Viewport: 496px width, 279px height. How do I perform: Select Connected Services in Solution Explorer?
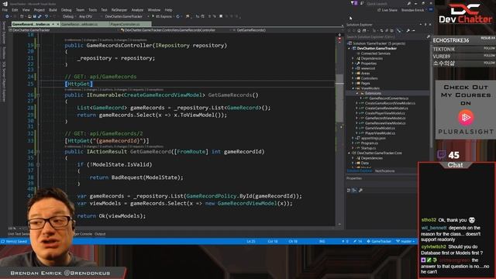375,53
